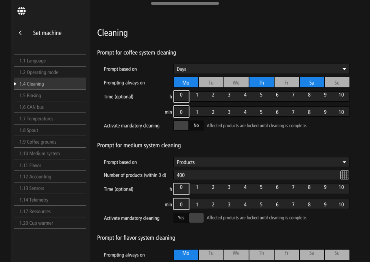The width and height of the screenshot is (370, 262).
Task: Toggle medium system mandatory cleaning switch
Action: click(188, 218)
